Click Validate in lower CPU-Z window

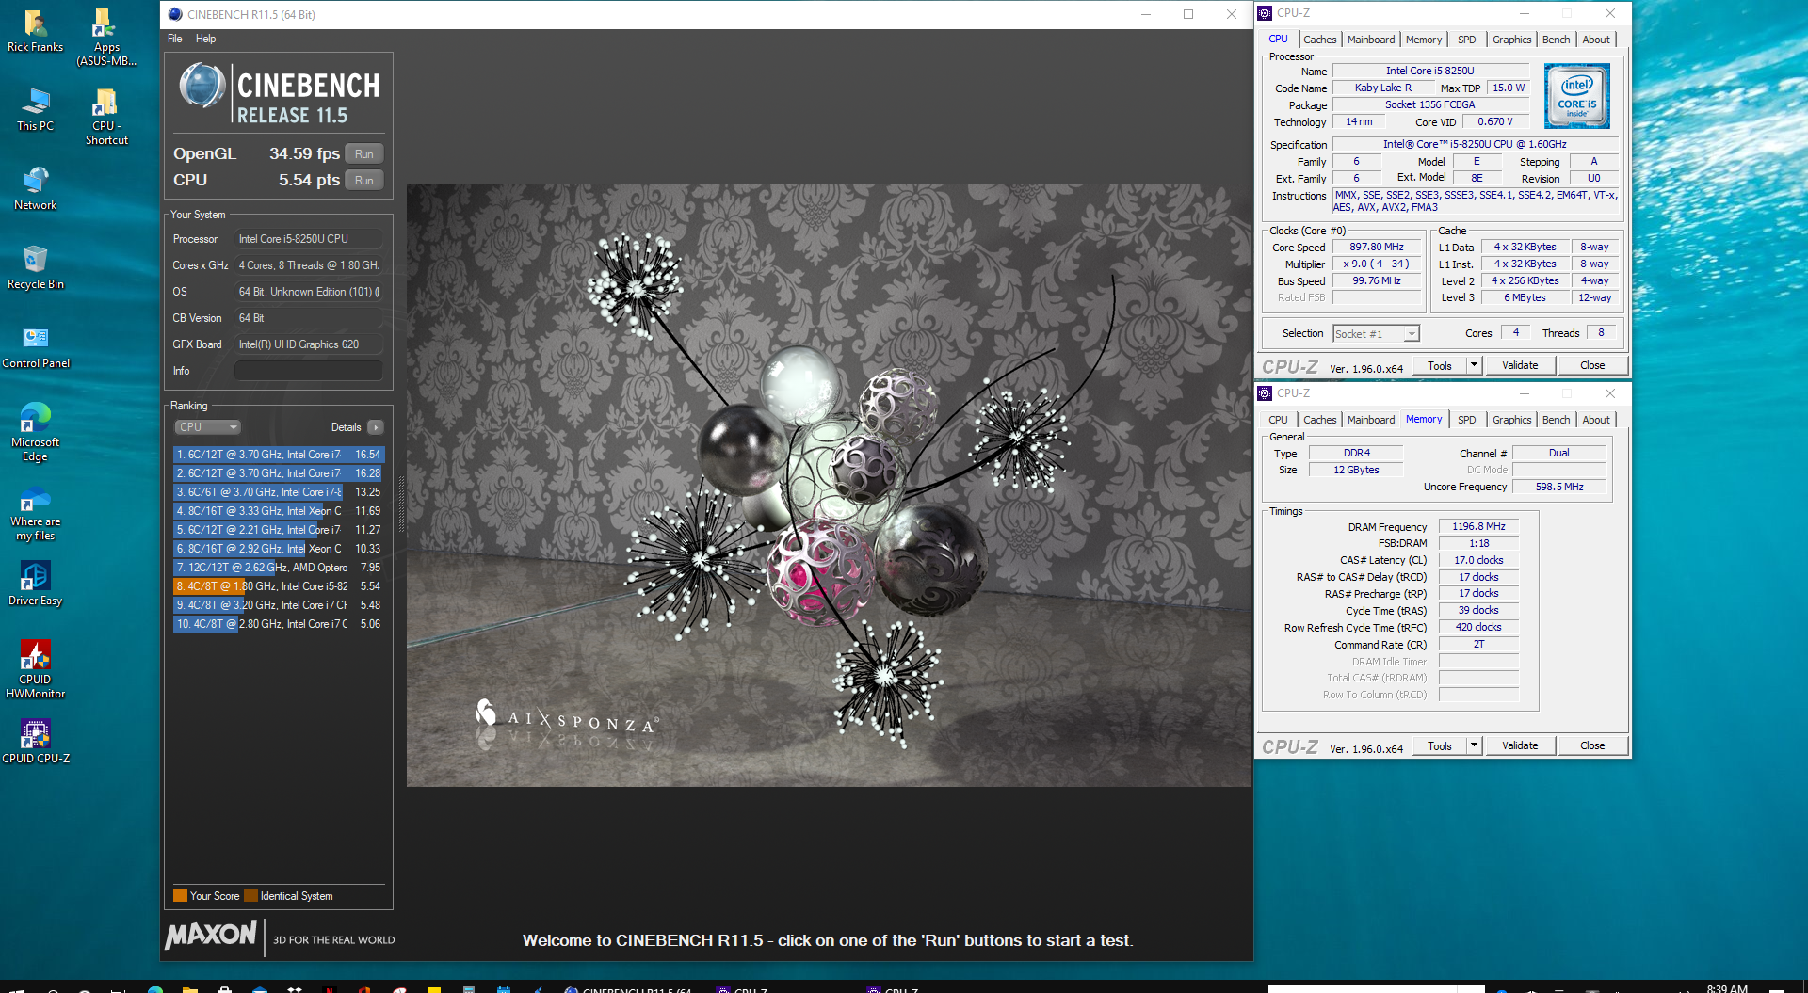coord(1520,746)
